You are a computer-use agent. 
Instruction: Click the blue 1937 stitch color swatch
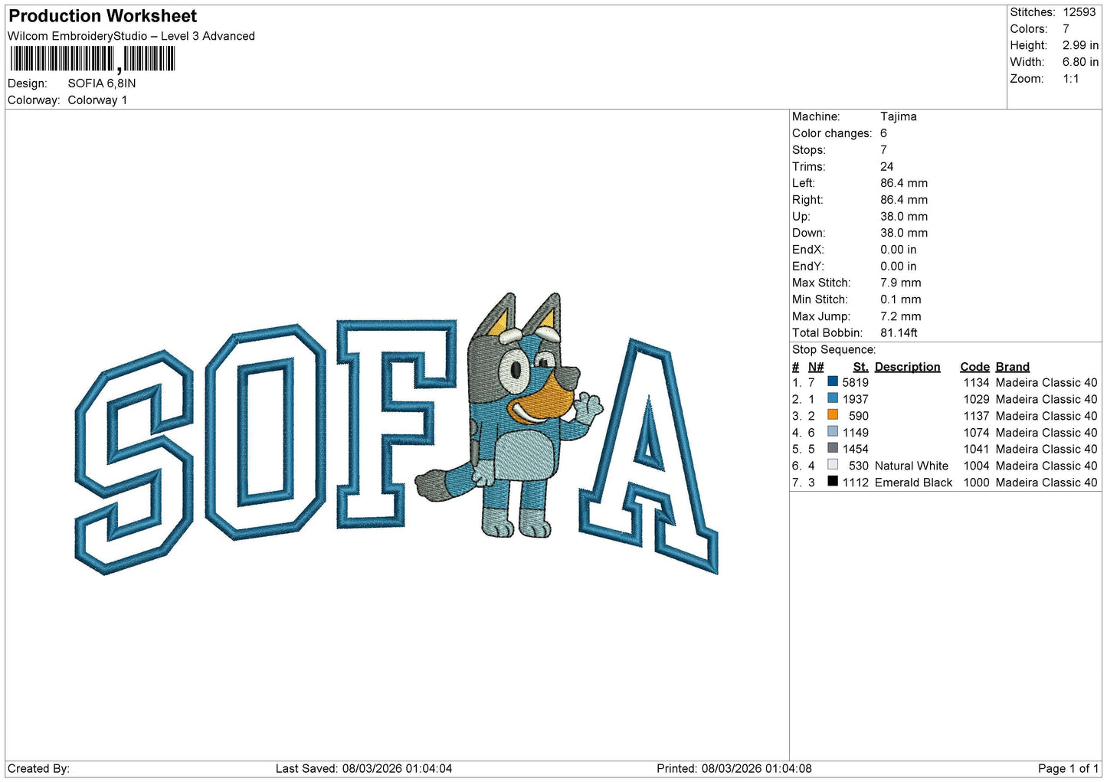point(833,398)
